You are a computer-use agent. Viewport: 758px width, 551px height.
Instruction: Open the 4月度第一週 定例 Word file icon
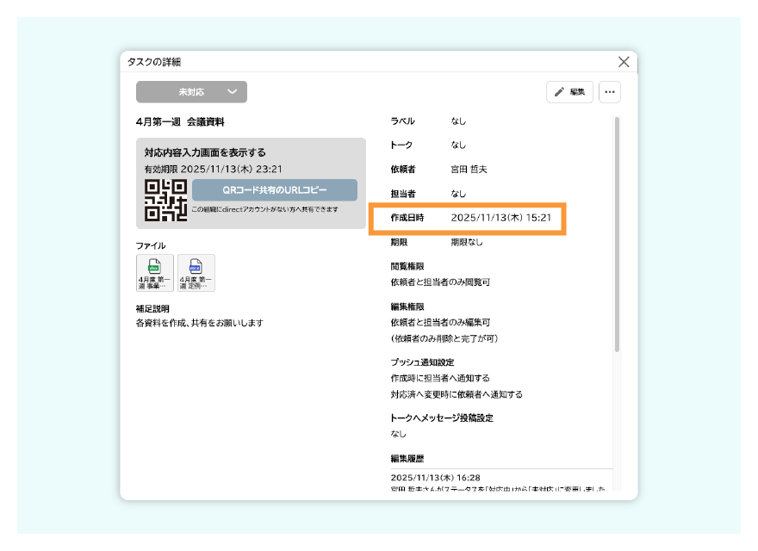(195, 272)
